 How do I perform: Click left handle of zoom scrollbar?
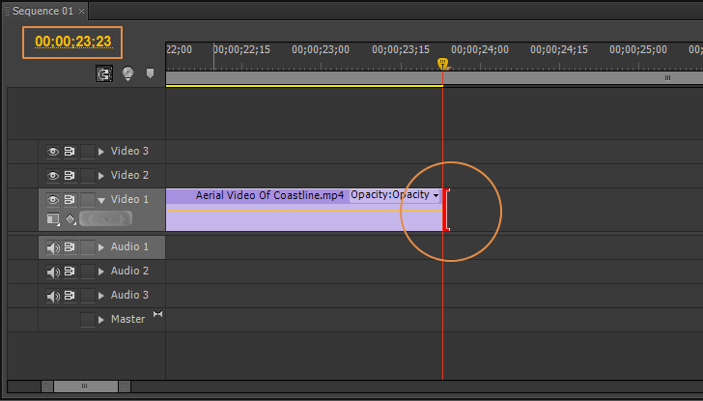tap(46, 387)
